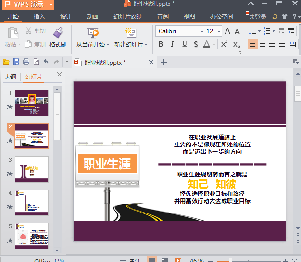Screen dimensions: 301x262
Task: Click the Print icon in quick access toolbar
Action: click(26, 62)
